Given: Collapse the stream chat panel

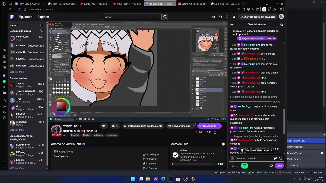Looking at the screenshot, I should coord(232,24).
